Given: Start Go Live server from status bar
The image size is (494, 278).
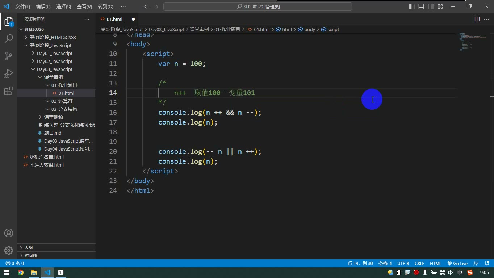Looking at the screenshot, I should click(457, 264).
